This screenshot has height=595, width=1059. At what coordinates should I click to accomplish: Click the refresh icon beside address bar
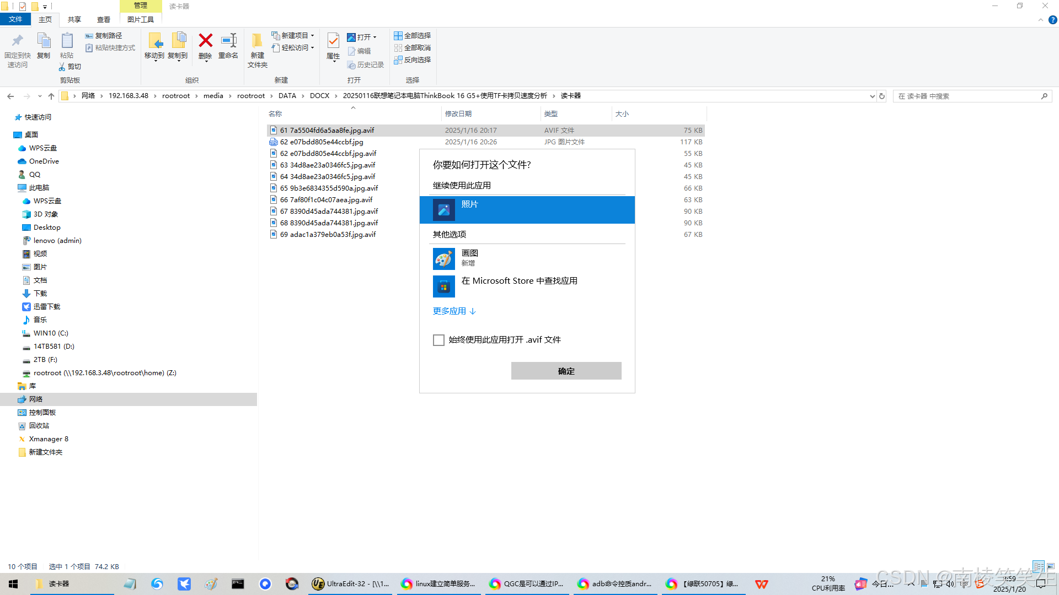tap(882, 96)
